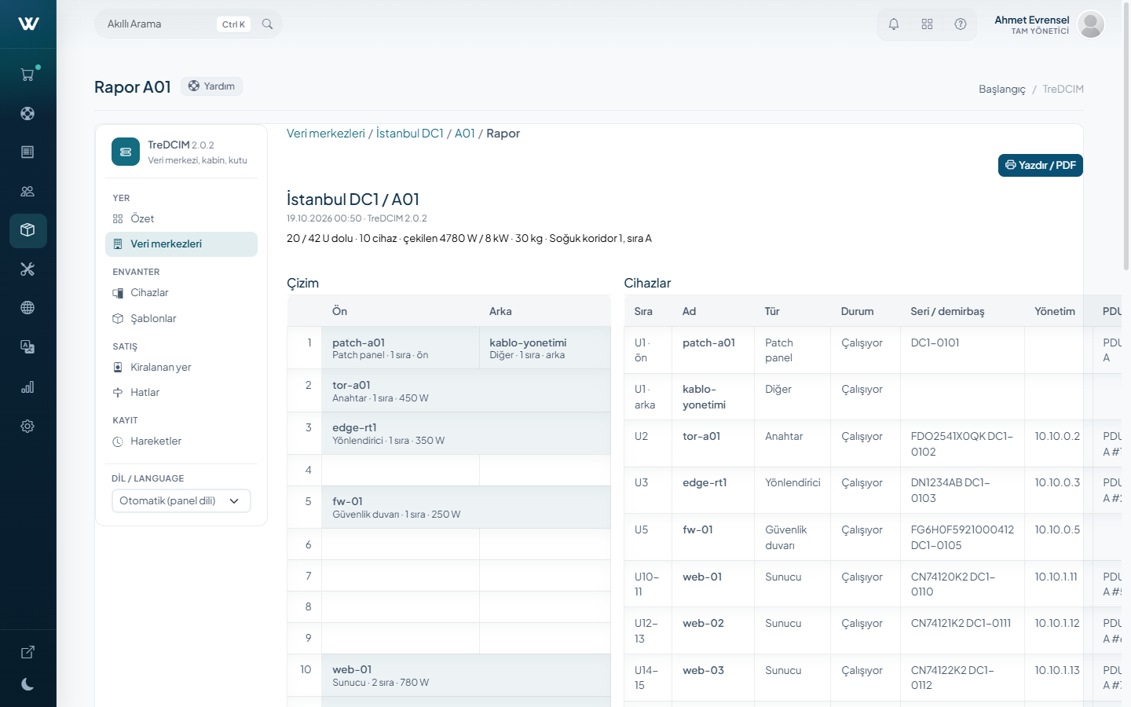
Task: Click the tor-a01 device name in table
Action: point(701,436)
